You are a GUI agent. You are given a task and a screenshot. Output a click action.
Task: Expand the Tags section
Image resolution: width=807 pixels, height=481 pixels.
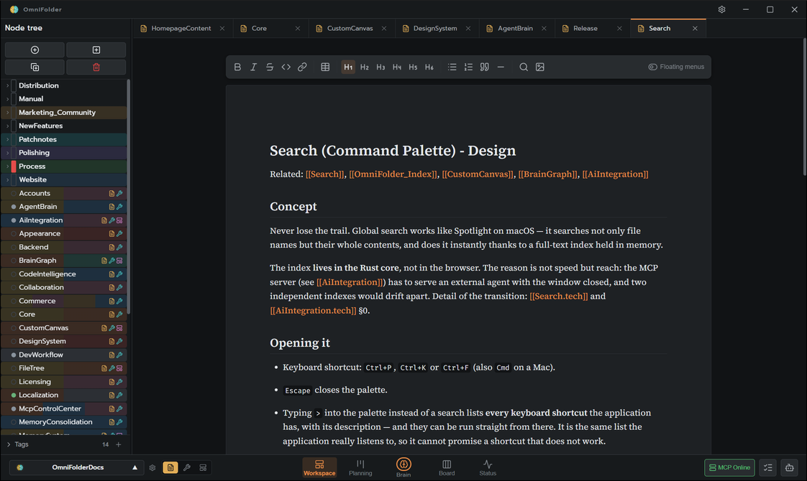(x=9, y=444)
